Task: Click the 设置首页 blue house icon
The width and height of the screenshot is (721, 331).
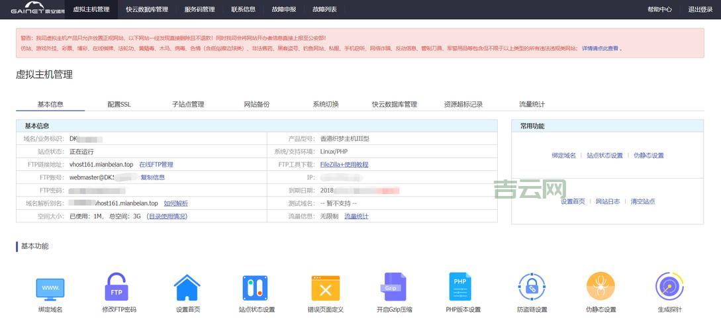Action: coord(187,288)
